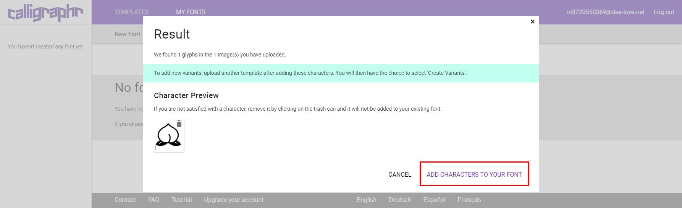Open the Templates tab
Image resolution: width=682 pixels, height=208 pixels.
131,12
